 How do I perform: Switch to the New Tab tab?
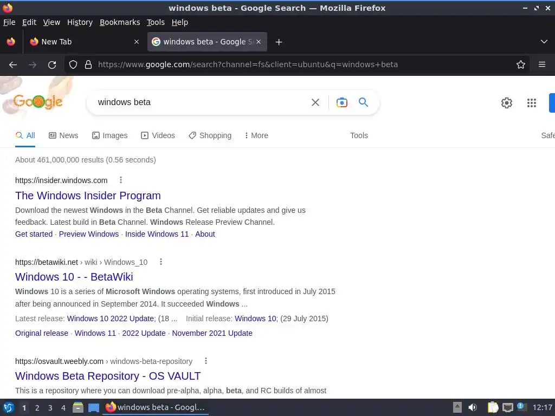[x=84, y=42]
